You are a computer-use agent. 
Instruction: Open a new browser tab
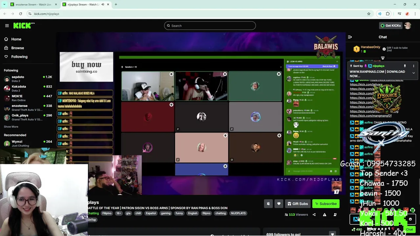point(116,5)
